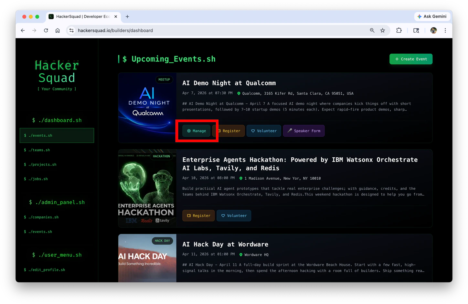Click the HACK DAY badge
Image resolution: width=468 pixels, height=304 pixels.
tap(162, 241)
